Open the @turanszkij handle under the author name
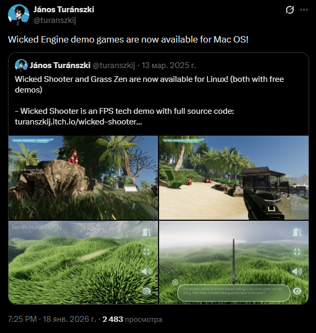The width and height of the screenshot is (316, 333). tap(55, 20)
